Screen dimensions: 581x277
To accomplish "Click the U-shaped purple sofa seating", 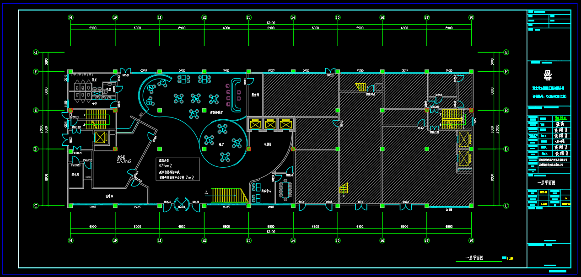I will tap(236, 95).
